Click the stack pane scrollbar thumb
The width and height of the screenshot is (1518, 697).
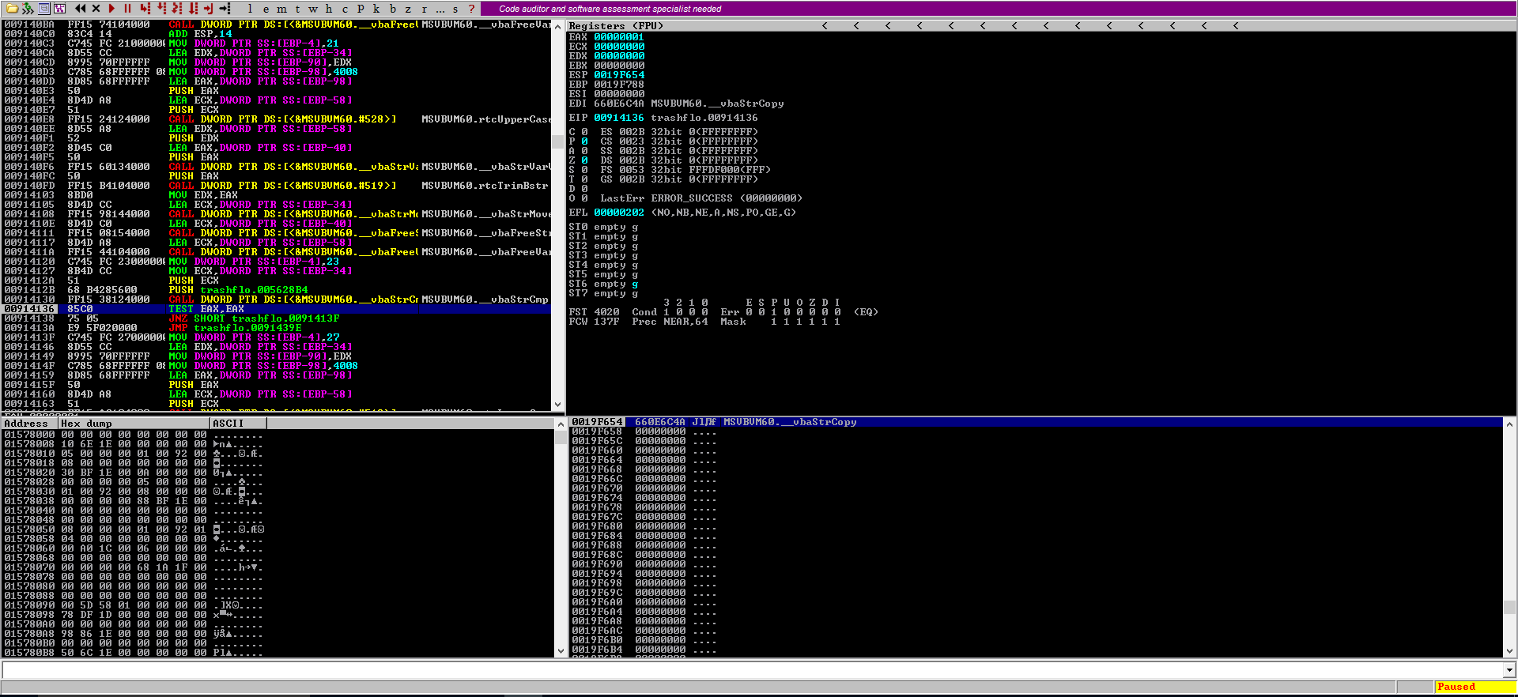pos(1509,607)
